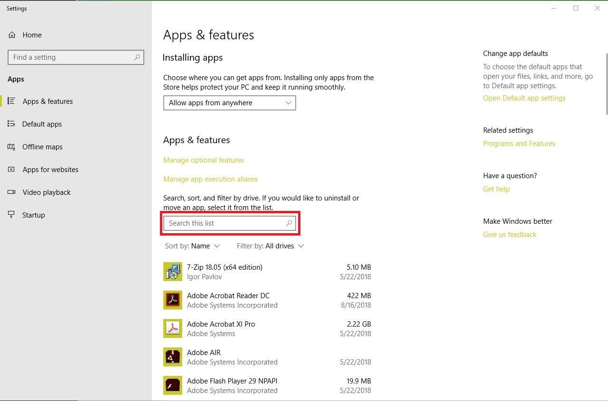The image size is (608, 401).
Task: Select the Adobe Acrobat XI Pro icon
Action: point(172,328)
